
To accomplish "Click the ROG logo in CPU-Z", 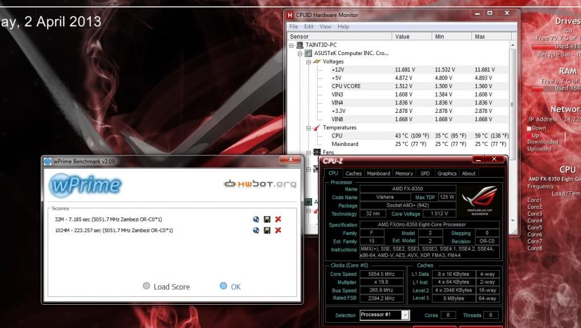I will click(x=479, y=201).
